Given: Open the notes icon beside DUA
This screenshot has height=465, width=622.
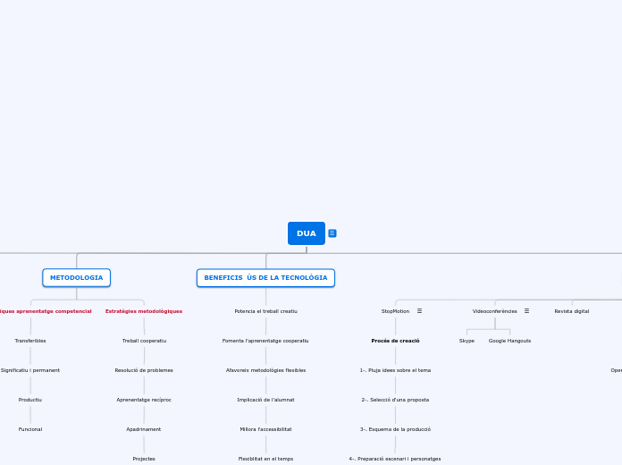Looking at the screenshot, I should pyautogui.click(x=332, y=233).
